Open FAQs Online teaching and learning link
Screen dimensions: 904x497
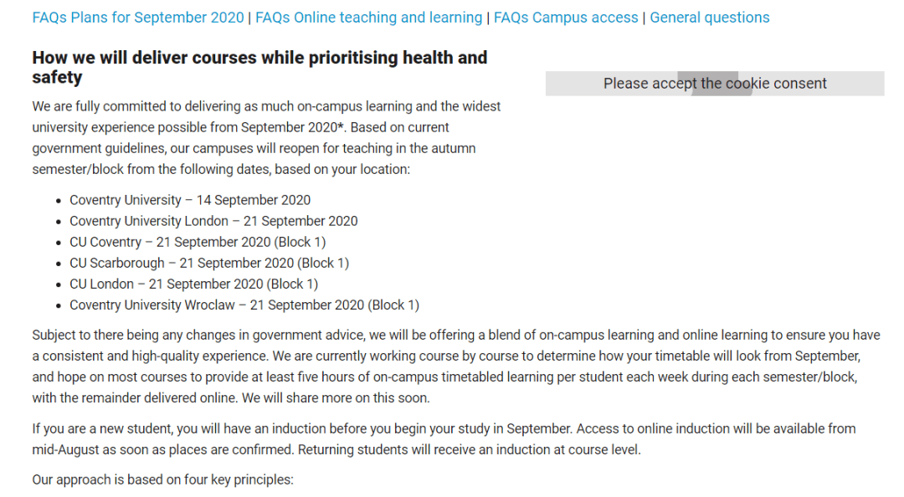pos(368,18)
